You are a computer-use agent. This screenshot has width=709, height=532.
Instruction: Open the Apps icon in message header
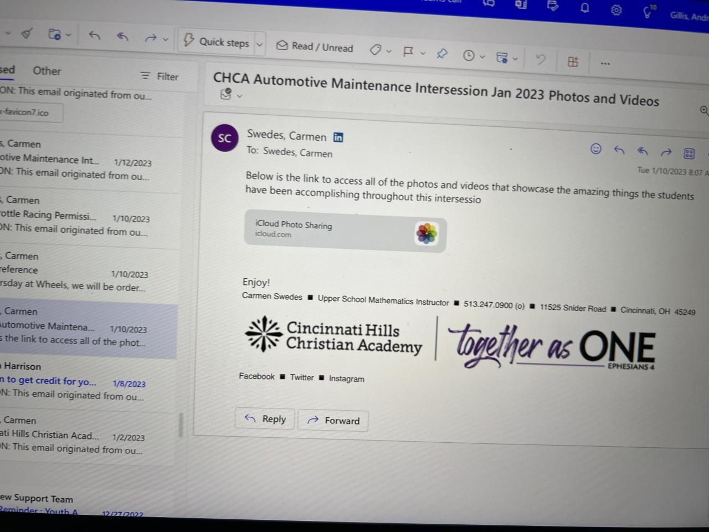pos(689,154)
